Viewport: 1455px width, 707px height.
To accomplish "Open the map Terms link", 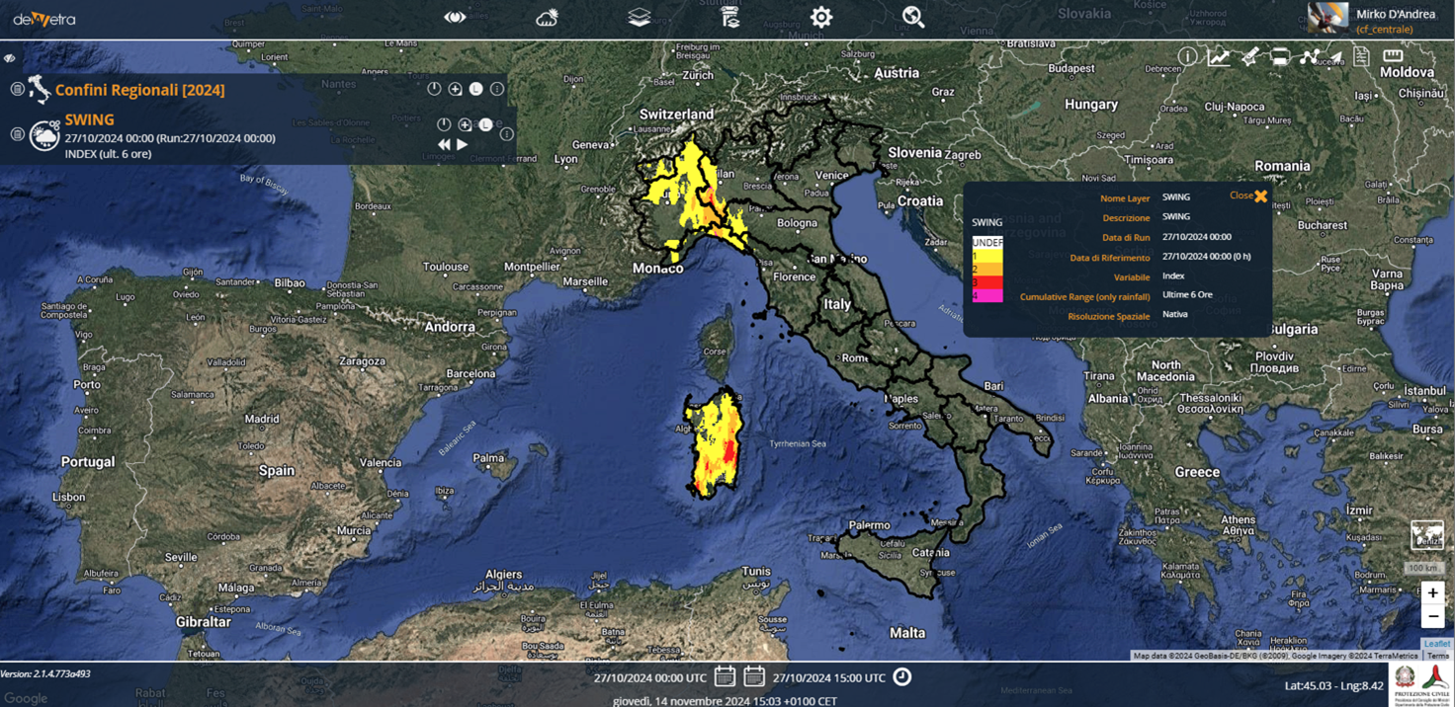I will (x=1438, y=656).
